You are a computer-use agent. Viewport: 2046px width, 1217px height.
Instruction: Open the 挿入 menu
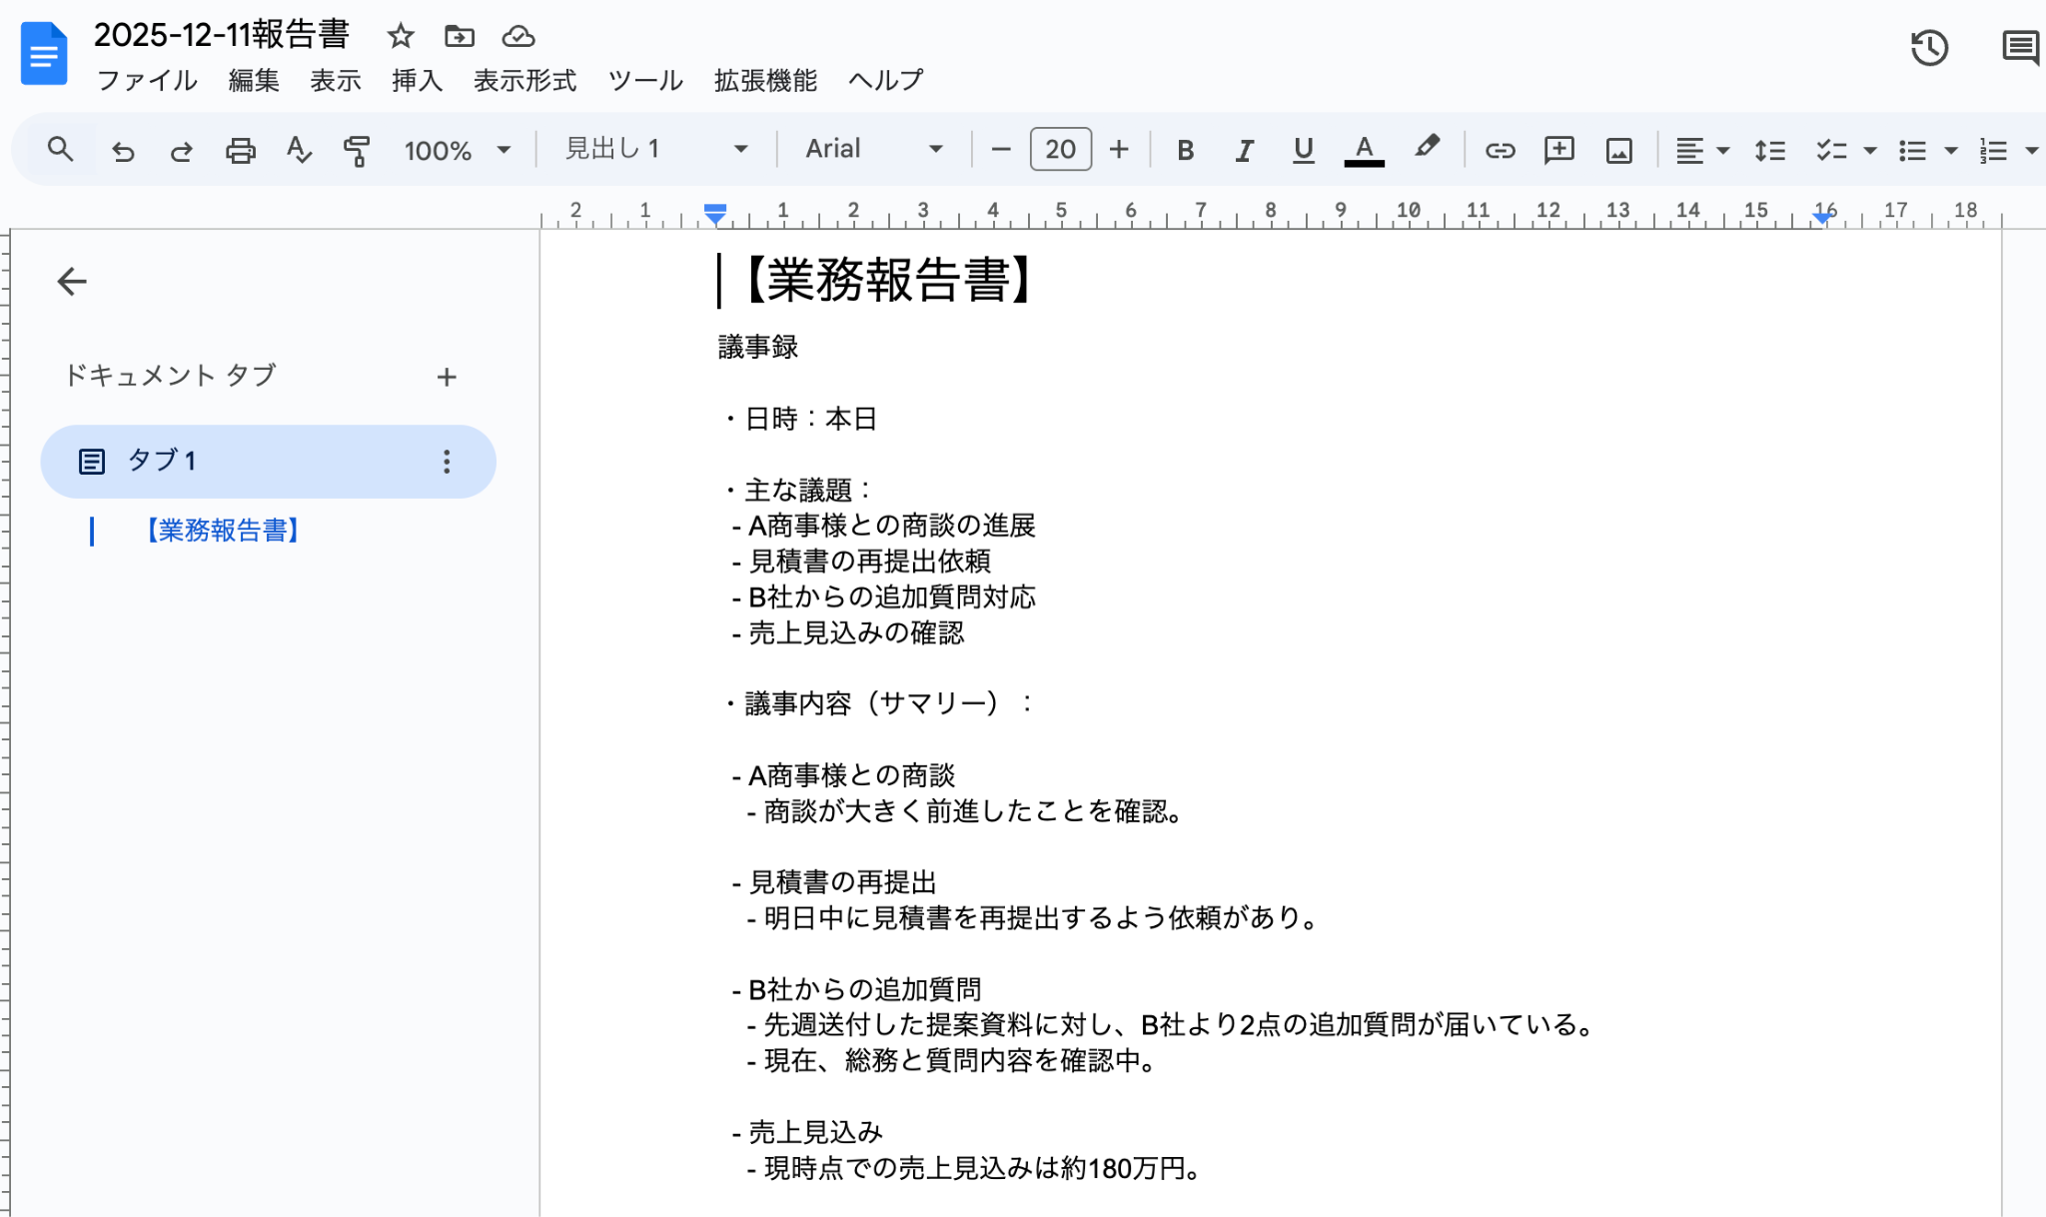coord(417,80)
